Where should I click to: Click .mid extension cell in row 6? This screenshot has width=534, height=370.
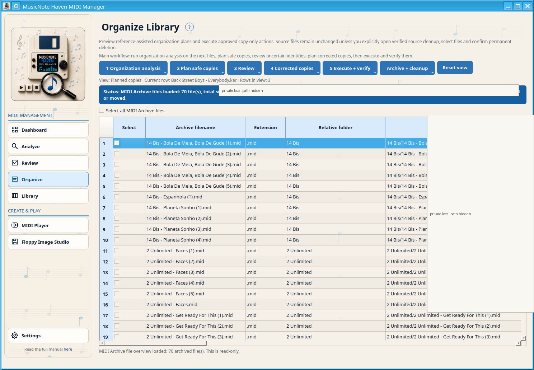coord(266,197)
